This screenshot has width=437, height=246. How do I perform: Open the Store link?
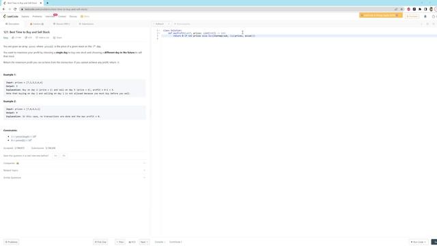click(85, 16)
